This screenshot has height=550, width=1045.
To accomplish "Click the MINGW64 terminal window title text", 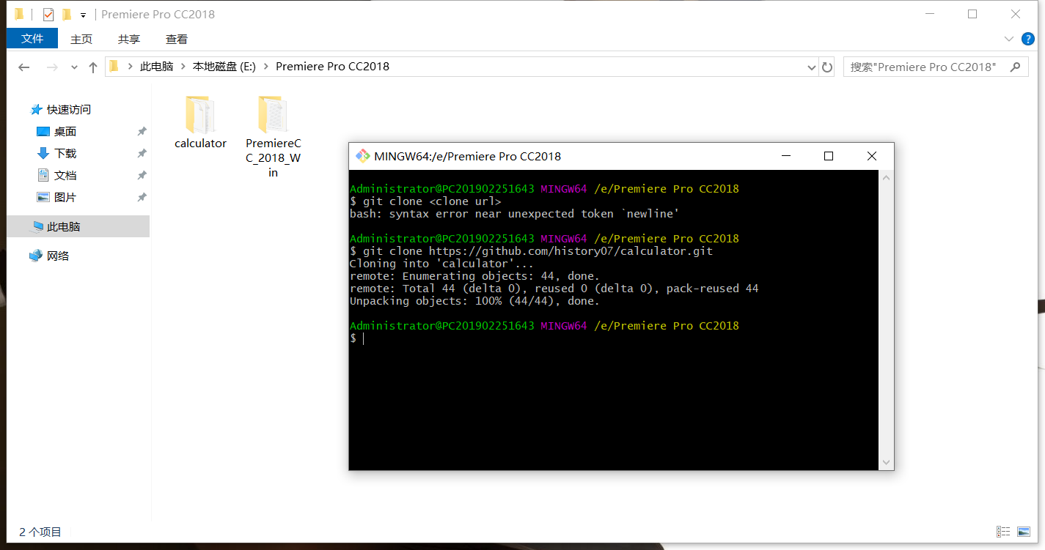I will click(x=467, y=156).
